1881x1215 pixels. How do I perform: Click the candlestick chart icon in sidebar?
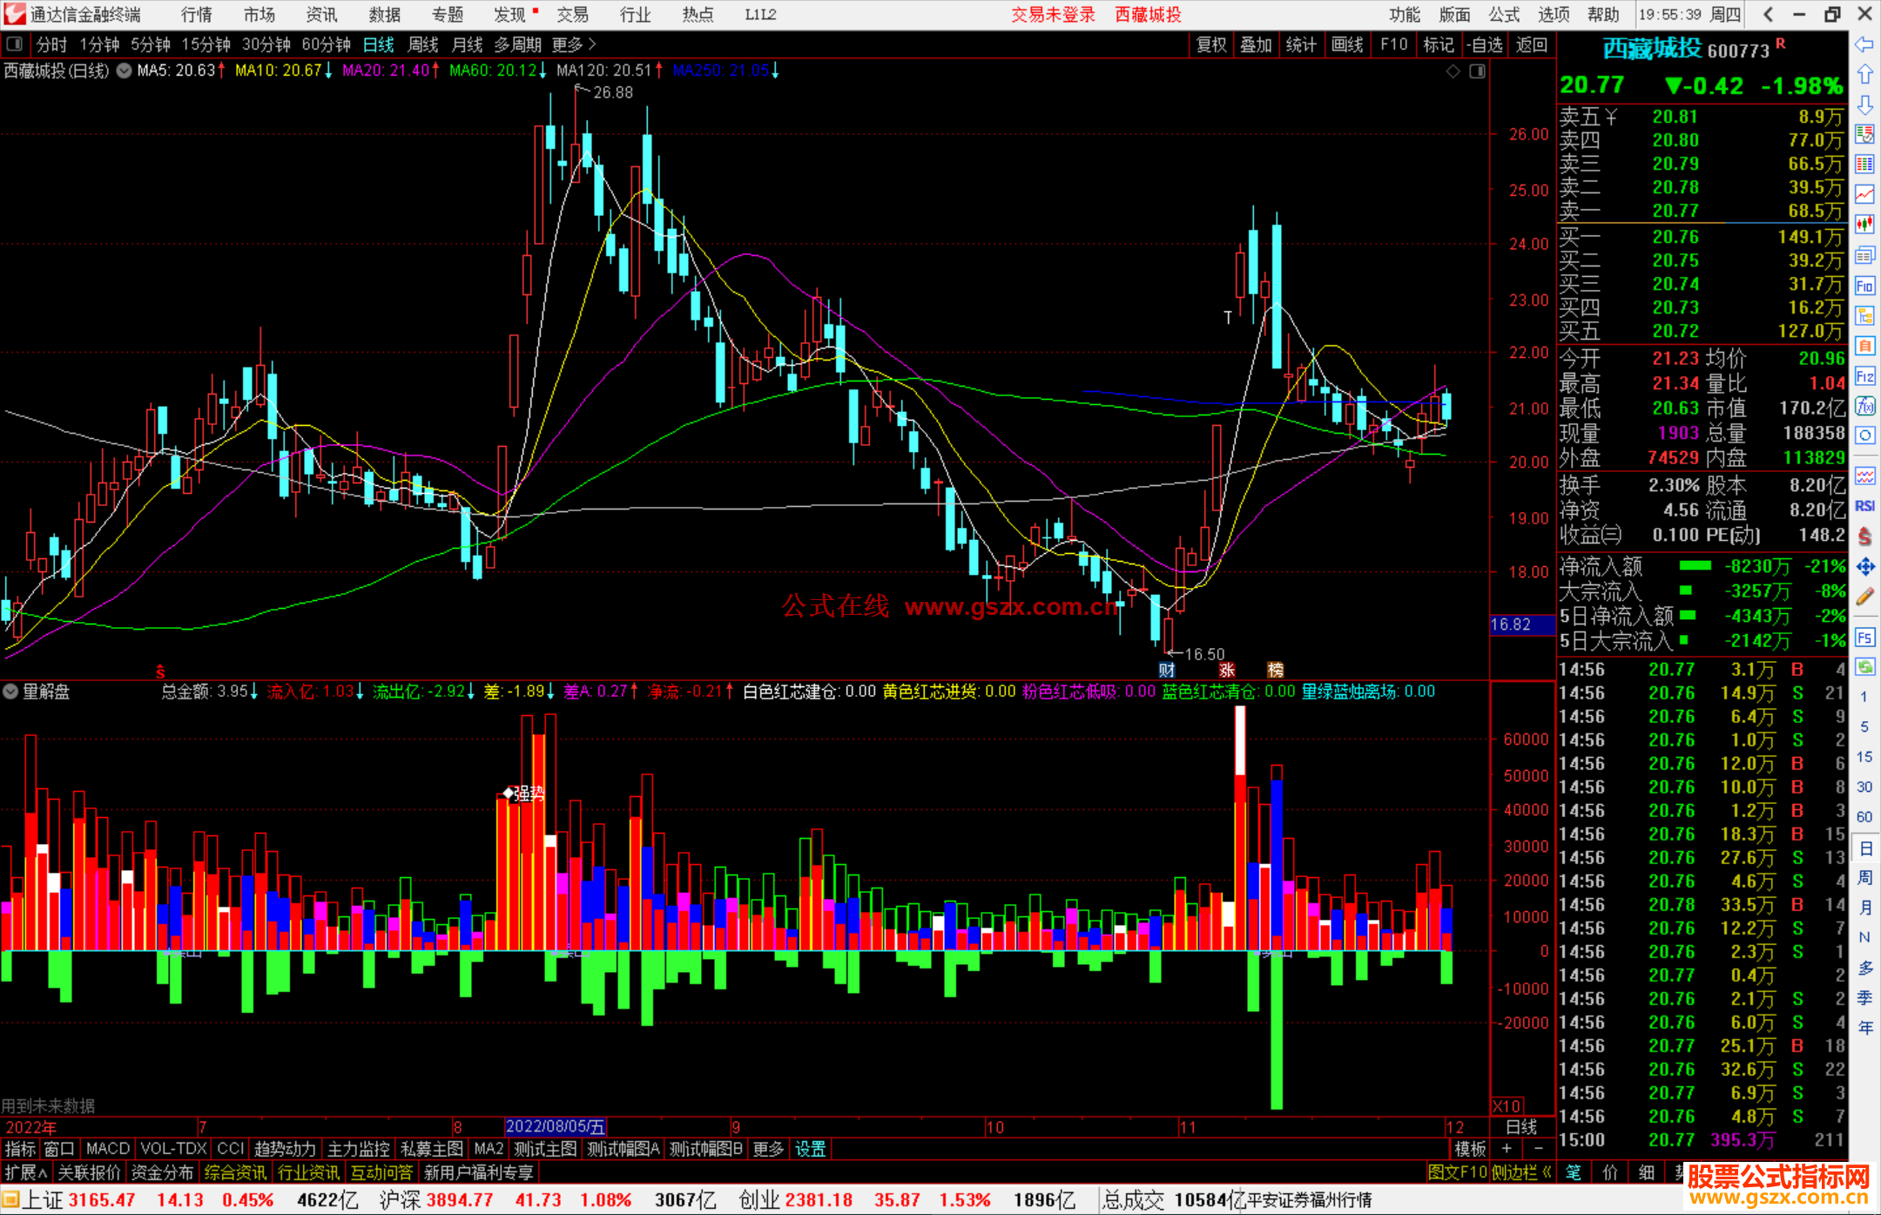(x=1864, y=224)
